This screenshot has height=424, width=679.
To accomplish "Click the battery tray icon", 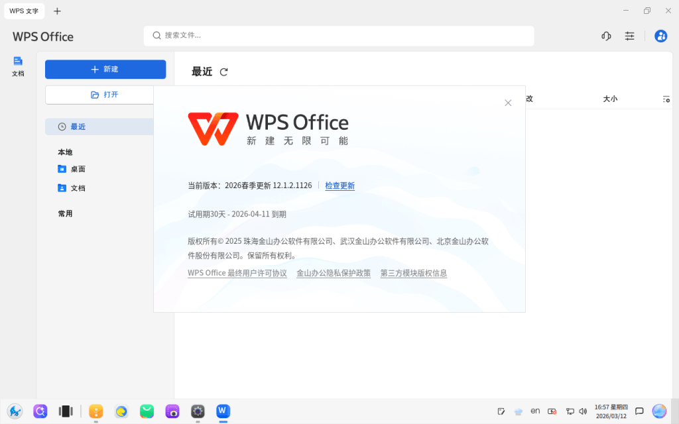I will pyautogui.click(x=552, y=411).
